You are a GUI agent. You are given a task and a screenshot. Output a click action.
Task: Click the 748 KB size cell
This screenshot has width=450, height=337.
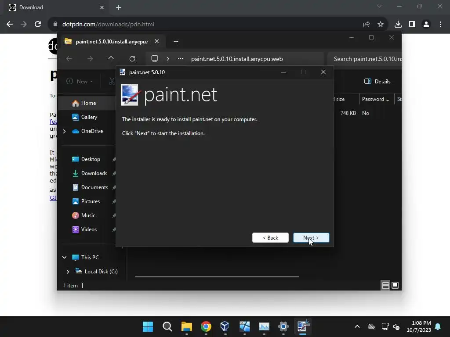click(x=348, y=113)
